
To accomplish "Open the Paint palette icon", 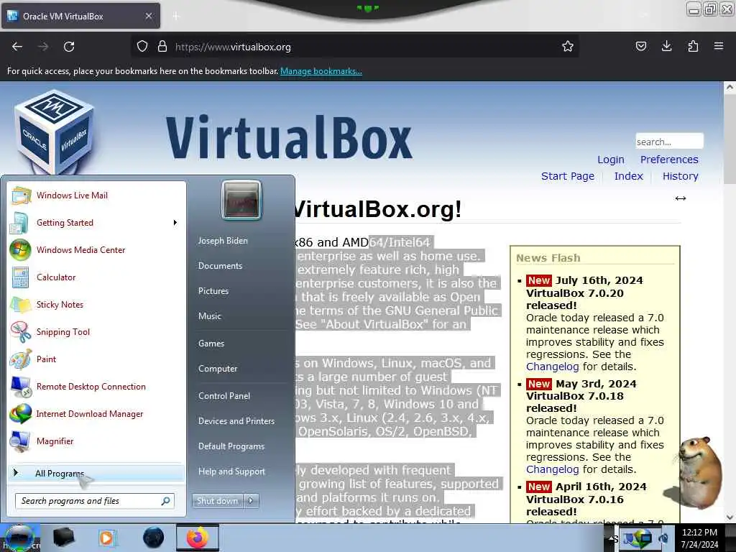I will click(21, 359).
